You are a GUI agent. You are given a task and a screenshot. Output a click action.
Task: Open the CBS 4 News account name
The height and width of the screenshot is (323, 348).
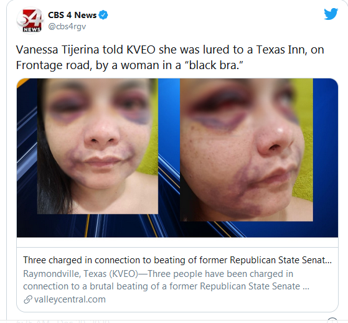(72, 15)
